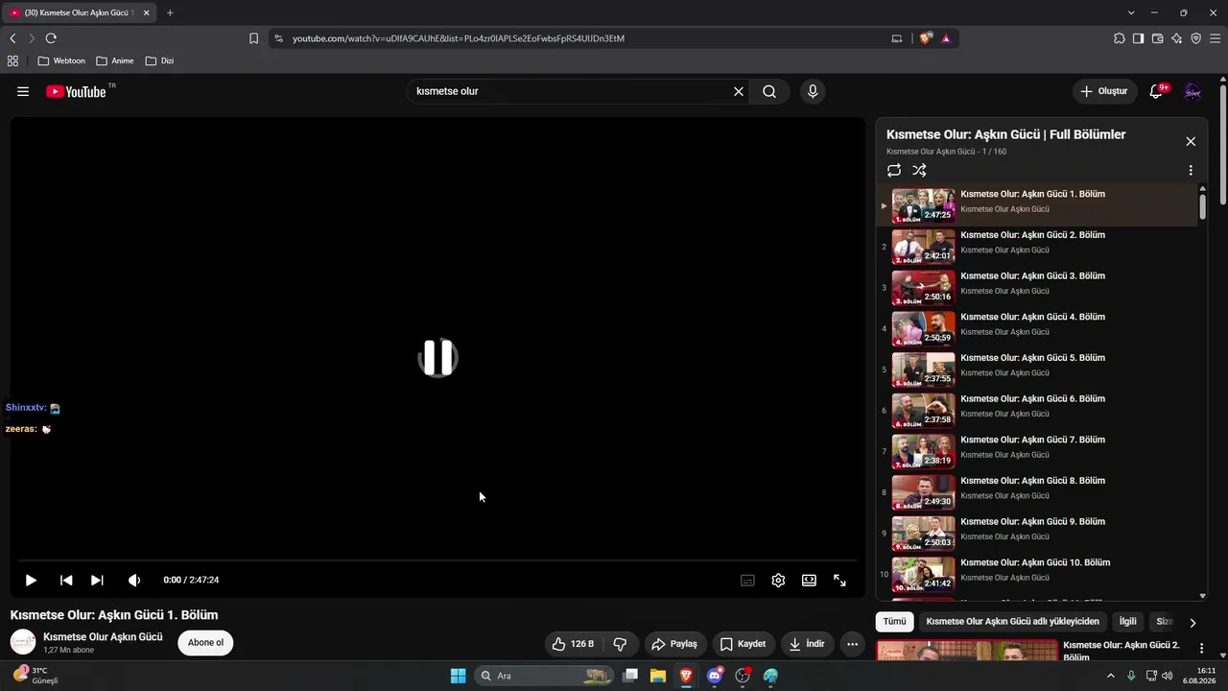Open more actions under the video

(852, 644)
